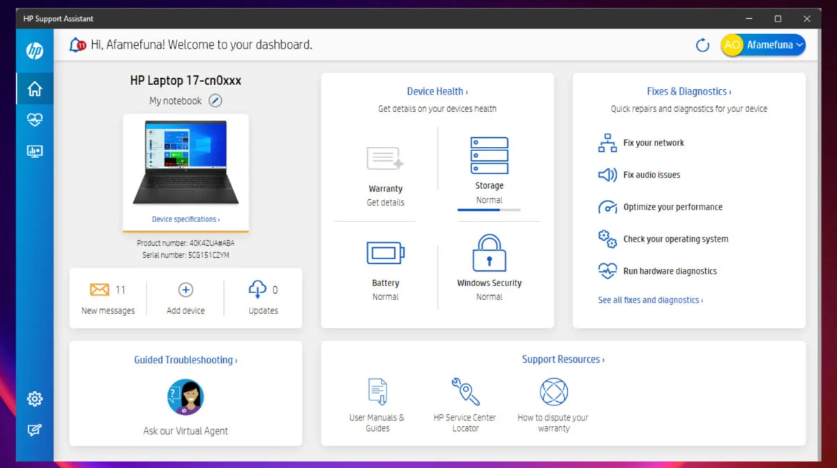
Task: Open the Device specifications link
Action: 186,219
